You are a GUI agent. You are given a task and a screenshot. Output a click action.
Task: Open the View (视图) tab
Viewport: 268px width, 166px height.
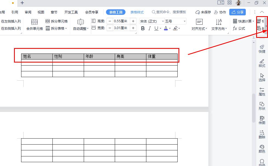tap(41, 12)
